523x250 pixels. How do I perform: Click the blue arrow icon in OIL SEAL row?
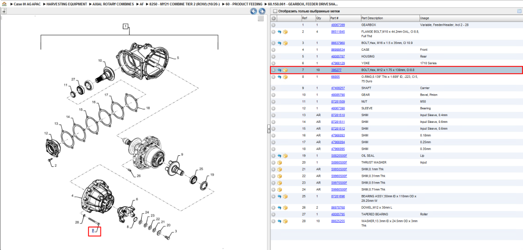(279, 156)
